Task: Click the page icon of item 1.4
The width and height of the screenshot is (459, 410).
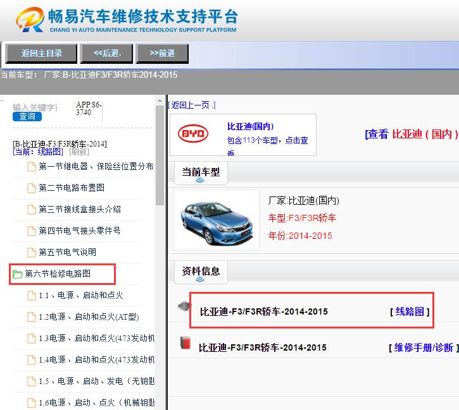Action: (32, 360)
